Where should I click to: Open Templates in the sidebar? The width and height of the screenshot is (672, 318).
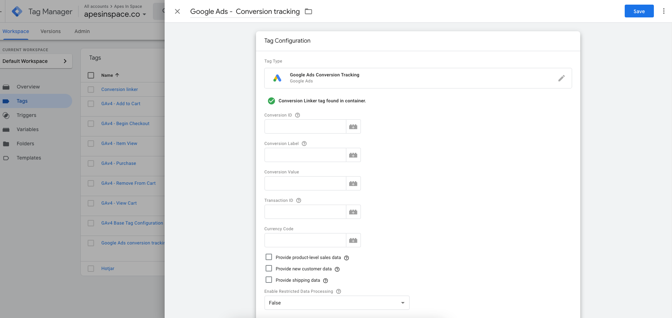(29, 158)
